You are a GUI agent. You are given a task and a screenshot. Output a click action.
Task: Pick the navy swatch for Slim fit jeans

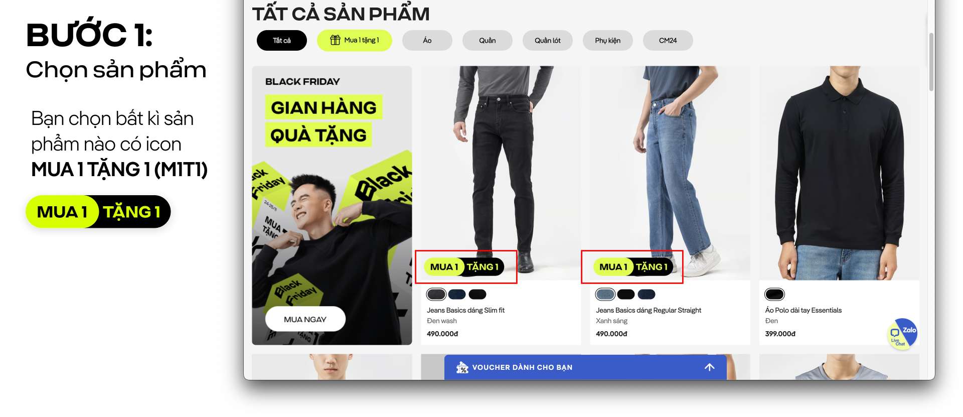(457, 294)
